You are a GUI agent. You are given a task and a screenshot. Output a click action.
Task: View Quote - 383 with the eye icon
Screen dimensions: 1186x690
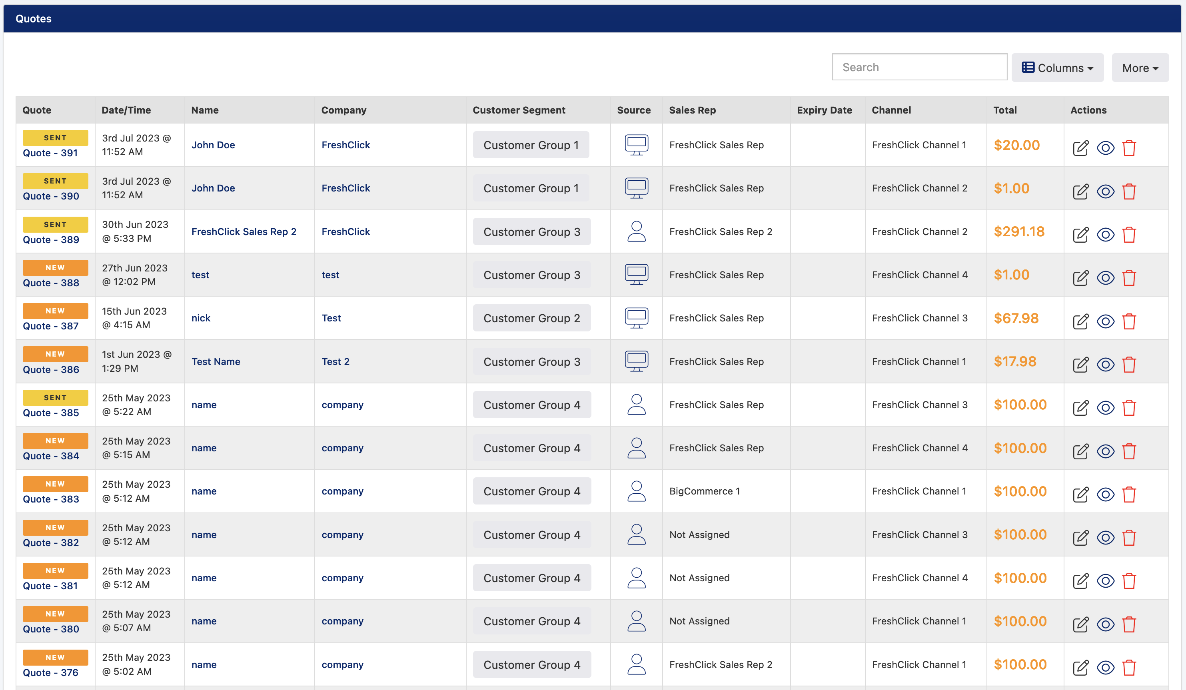click(x=1106, y=494)
